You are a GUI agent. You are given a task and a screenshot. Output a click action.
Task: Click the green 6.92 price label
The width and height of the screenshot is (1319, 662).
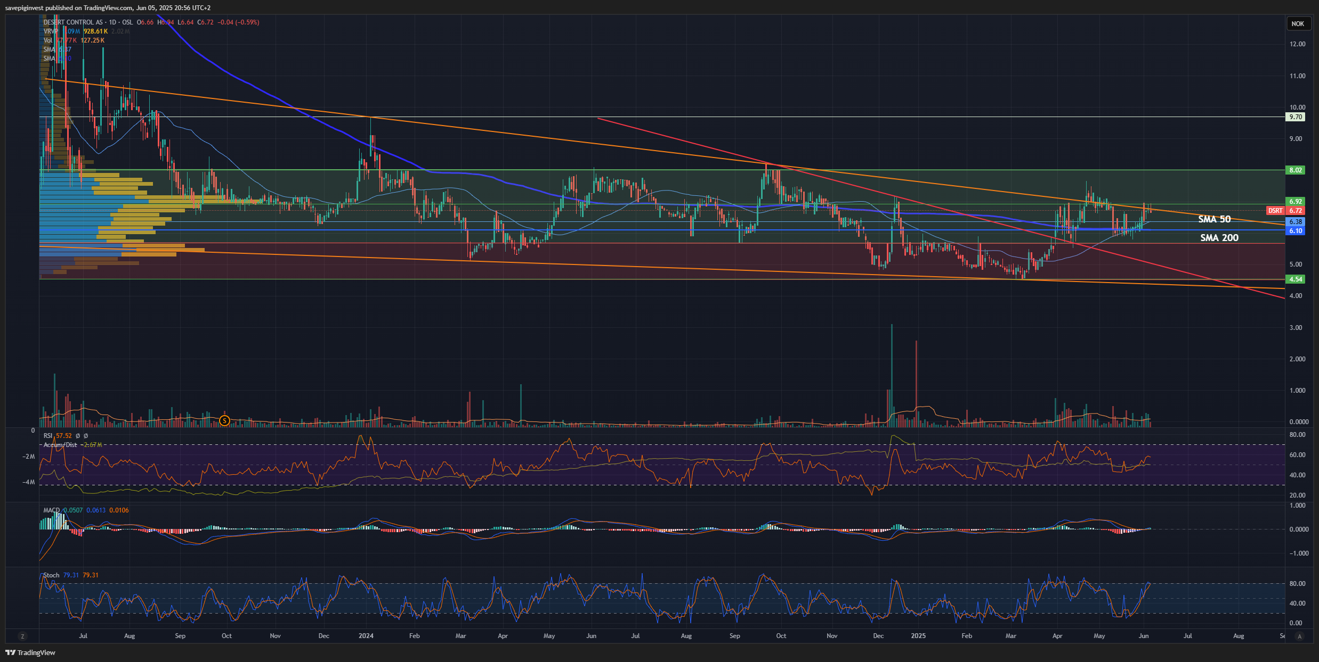1296,202
